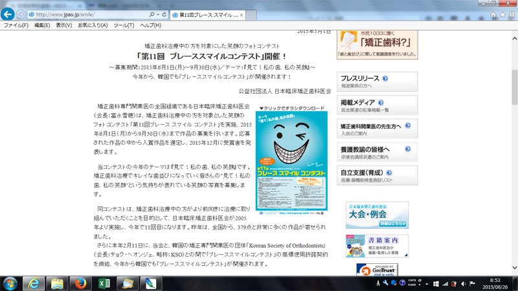Open the volume speaker tray icon

(463, 284)
